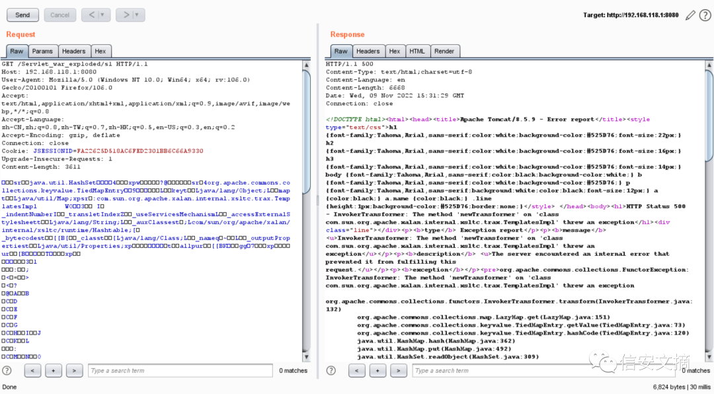This screenshot has width=714, height=394.
Task: Switch to the Response HTML tab
Action: [x=416, y=51]
